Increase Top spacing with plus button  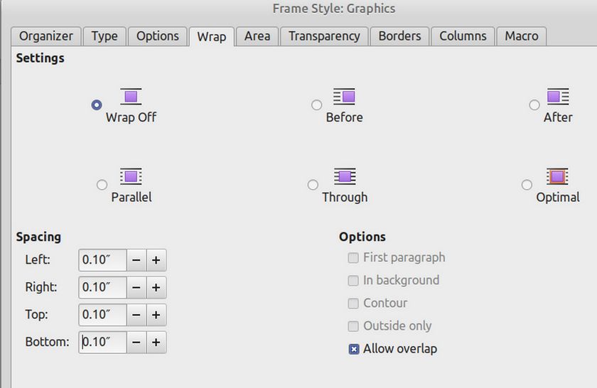pyautogui.click(x=156, y=315)
